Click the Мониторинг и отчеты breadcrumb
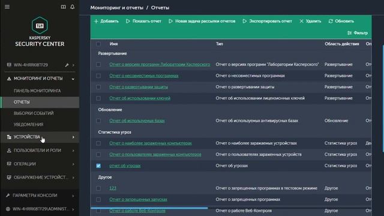384x216 pixels. [x=116, y=8]
